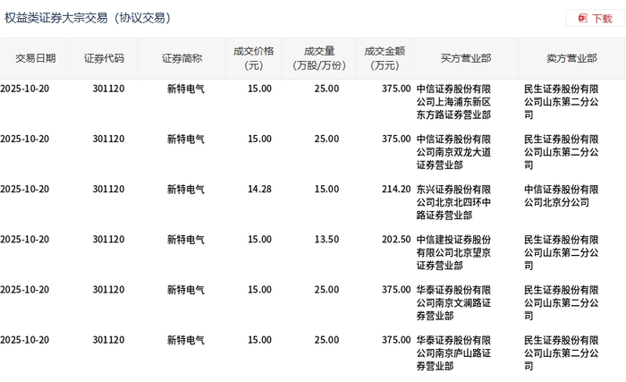Screen dimensions: 626x382
Task: Click the 15.00 volume cell in 东兴证券 row
Action: 326,189
